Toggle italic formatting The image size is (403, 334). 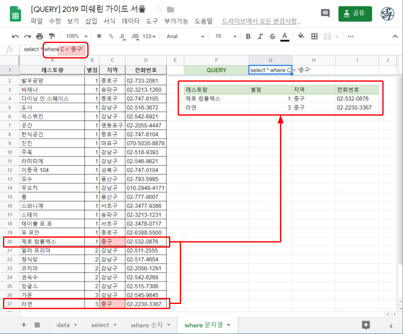pos(260,37)
